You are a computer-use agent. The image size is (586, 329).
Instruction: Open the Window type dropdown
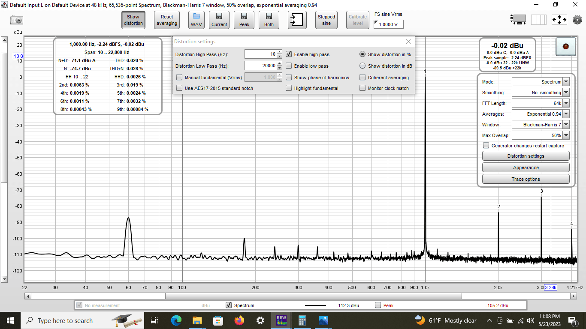coord(541,125)
